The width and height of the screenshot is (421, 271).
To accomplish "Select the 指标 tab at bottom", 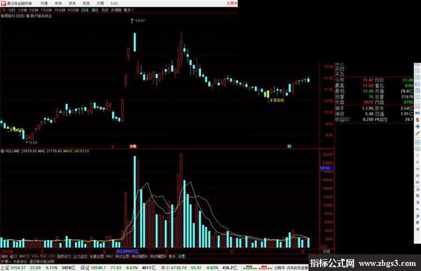I will 4,256.
